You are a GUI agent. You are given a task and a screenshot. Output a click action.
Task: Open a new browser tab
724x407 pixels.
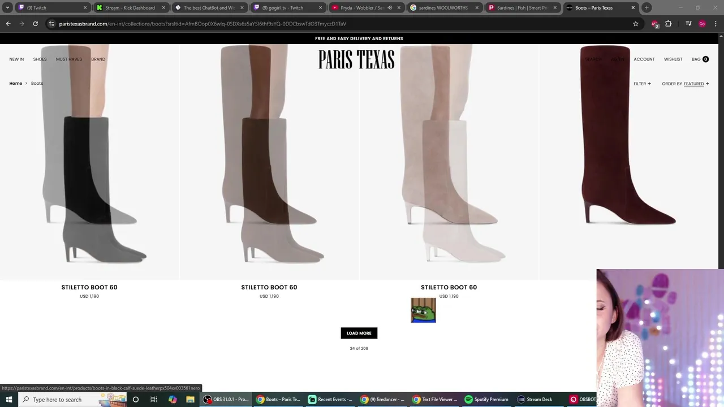point(647,8)
